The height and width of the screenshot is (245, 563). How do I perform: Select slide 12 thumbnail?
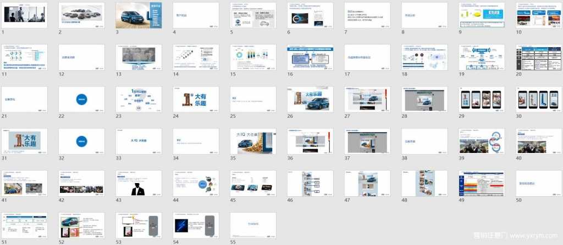point(81,58)
